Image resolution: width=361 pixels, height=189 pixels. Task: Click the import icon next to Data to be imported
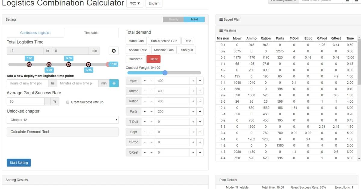coord(348,1)
